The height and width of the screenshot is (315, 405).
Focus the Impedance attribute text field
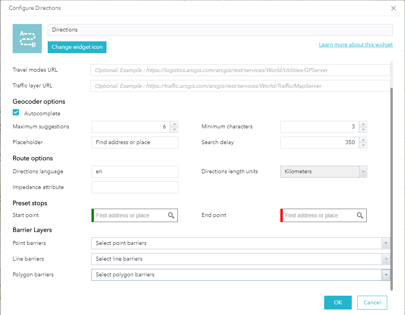pos(134,187)
